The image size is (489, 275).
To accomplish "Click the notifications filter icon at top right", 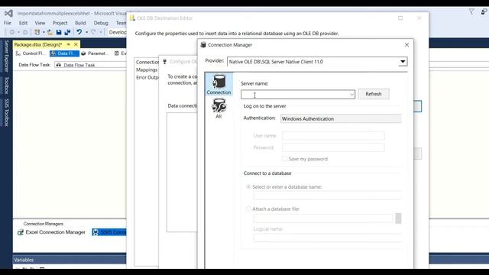I will pyautogui.click(x=471, y=12).
